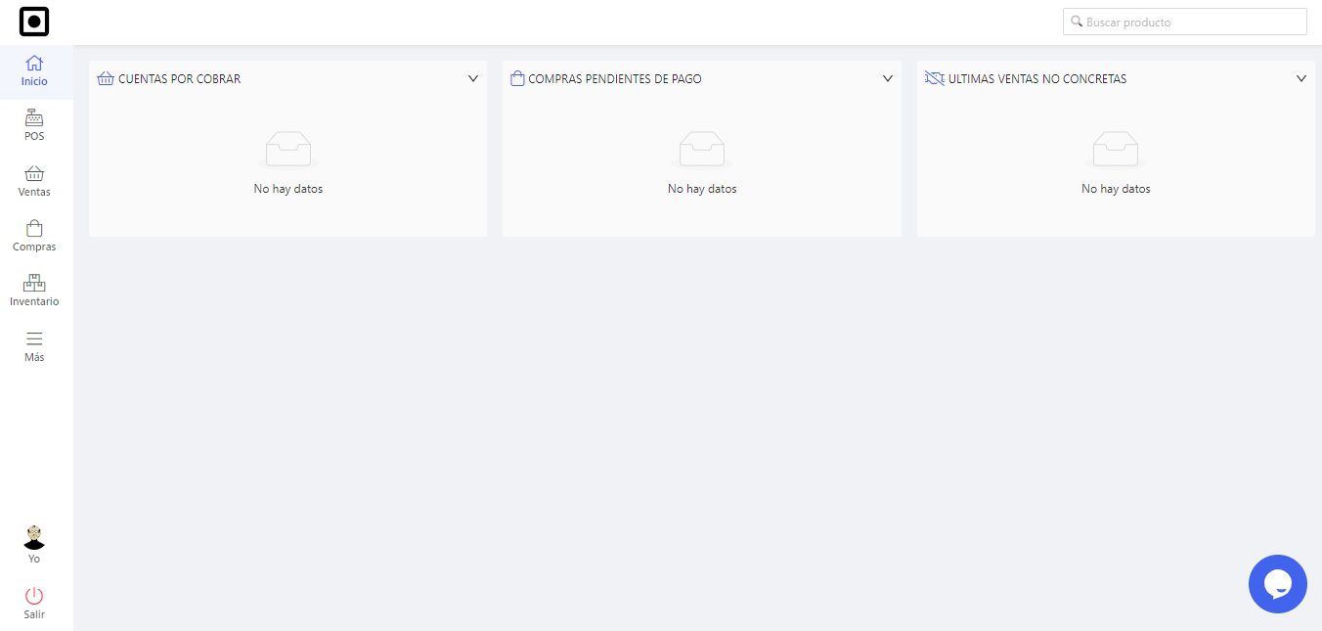This screenshot has height=631, width=1322.
Task: Click No hay datos under Ultimas Ventas
Action: tap(1116, 189)
